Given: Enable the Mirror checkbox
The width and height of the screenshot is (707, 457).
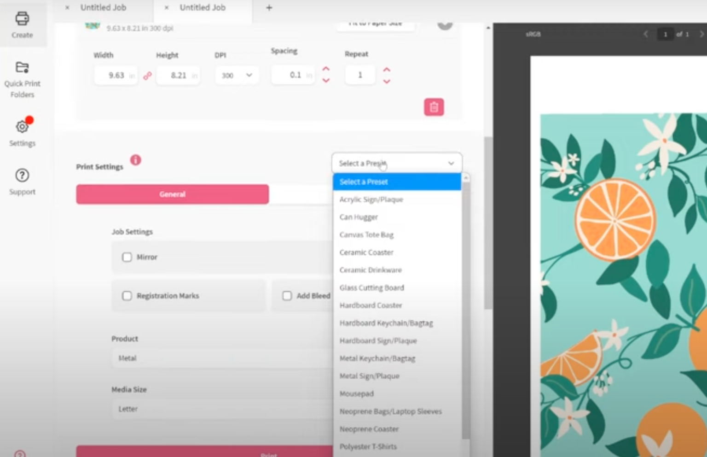Looking at the screenshot, I should click(x=127, y=257).
